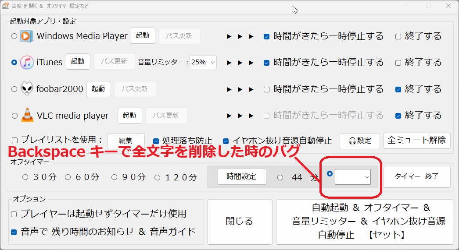Uncheck 音声で残り時間のお知らせ checkbox

(14, 232)
